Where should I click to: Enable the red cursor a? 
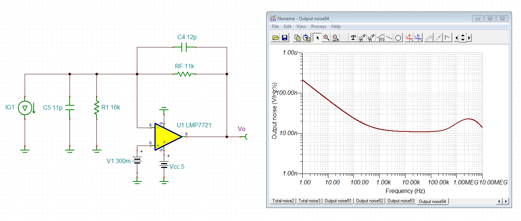(409, 37)
